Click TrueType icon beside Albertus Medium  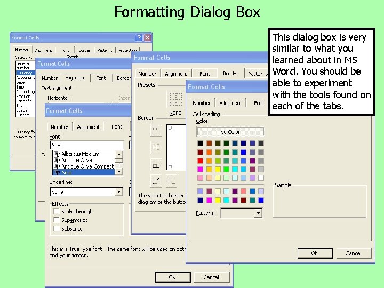pyautogui.click(x=57, y=154)
